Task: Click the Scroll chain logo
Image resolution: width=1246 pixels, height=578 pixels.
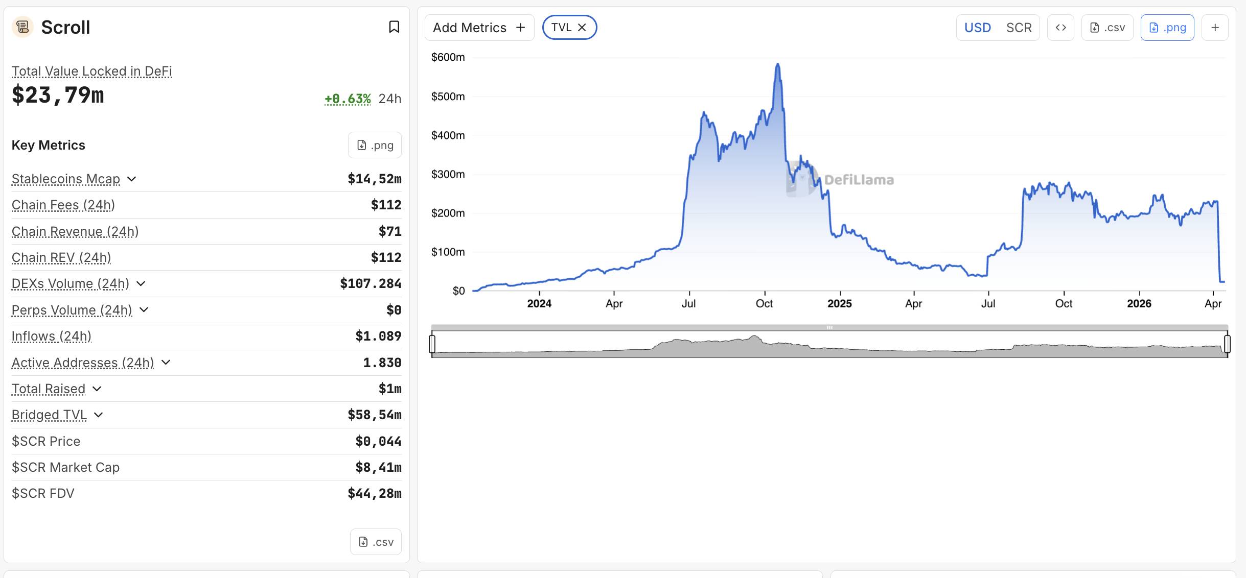Action: pos(22,27)
